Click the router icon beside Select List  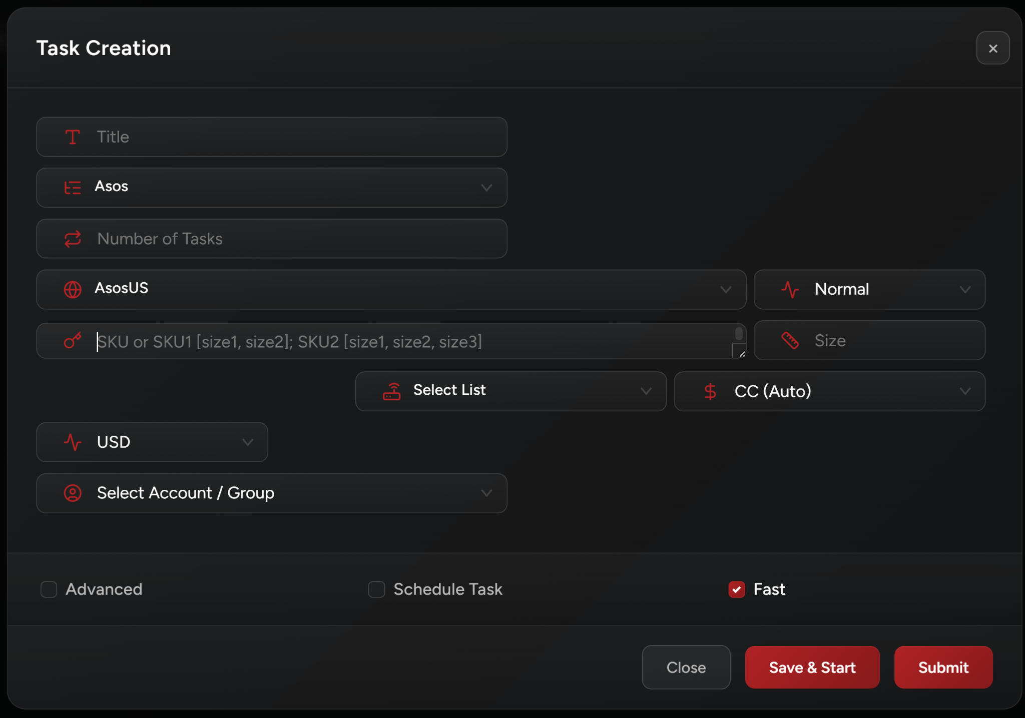392,391
